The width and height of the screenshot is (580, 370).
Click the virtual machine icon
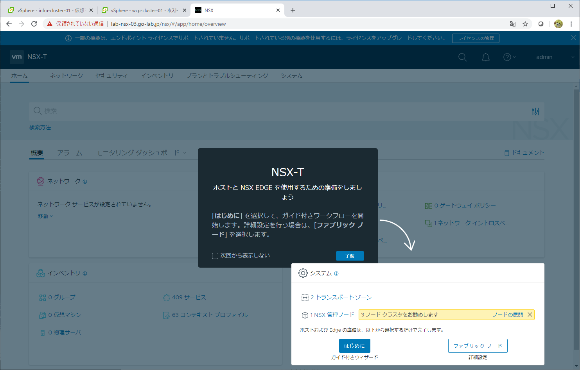pyautogui.click(x=43, y=315)
